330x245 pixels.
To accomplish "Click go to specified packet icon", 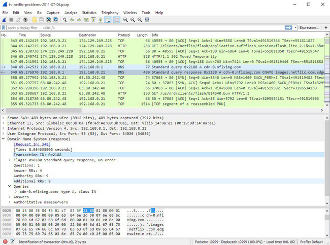I will coord(86,20).
